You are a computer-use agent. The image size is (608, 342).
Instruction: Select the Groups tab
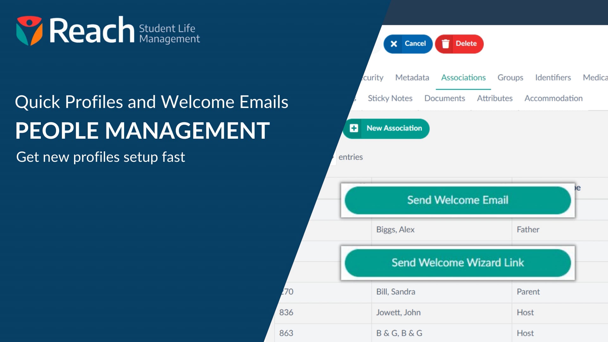click(510, 78)
